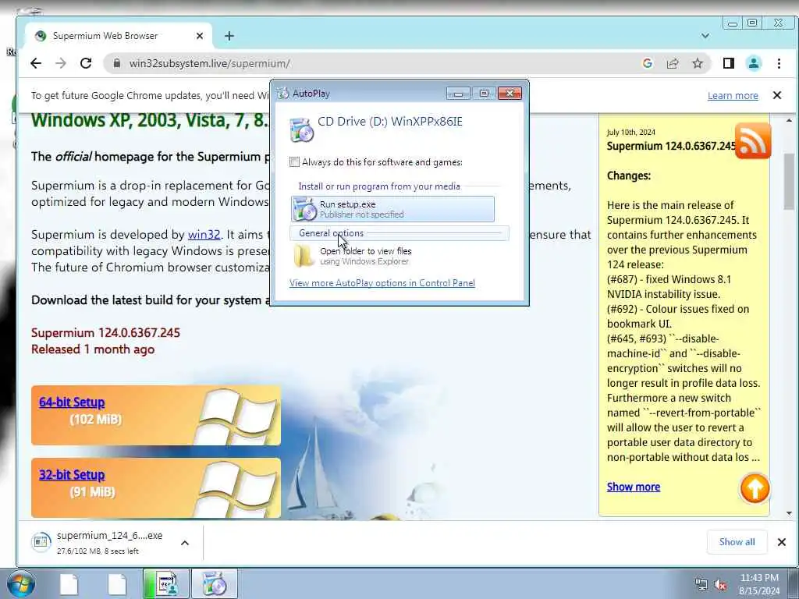Expand the download item options chevron
799x599 pixels.
click(185, 543)
